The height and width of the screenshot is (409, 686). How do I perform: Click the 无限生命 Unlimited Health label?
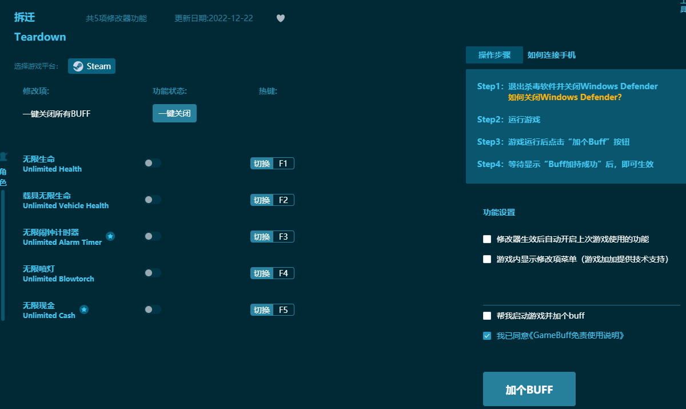52,164
